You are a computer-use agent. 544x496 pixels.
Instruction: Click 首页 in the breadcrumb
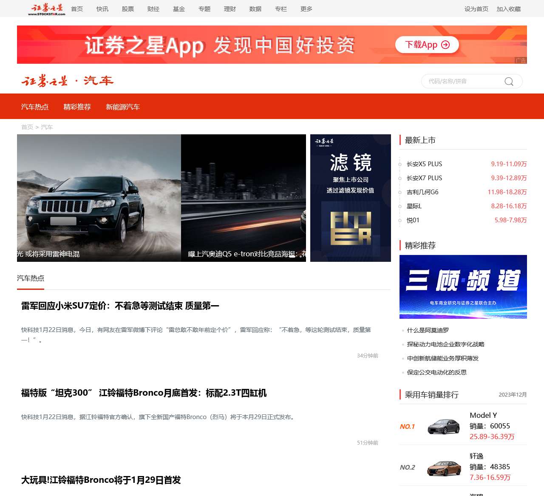(27, 127)
